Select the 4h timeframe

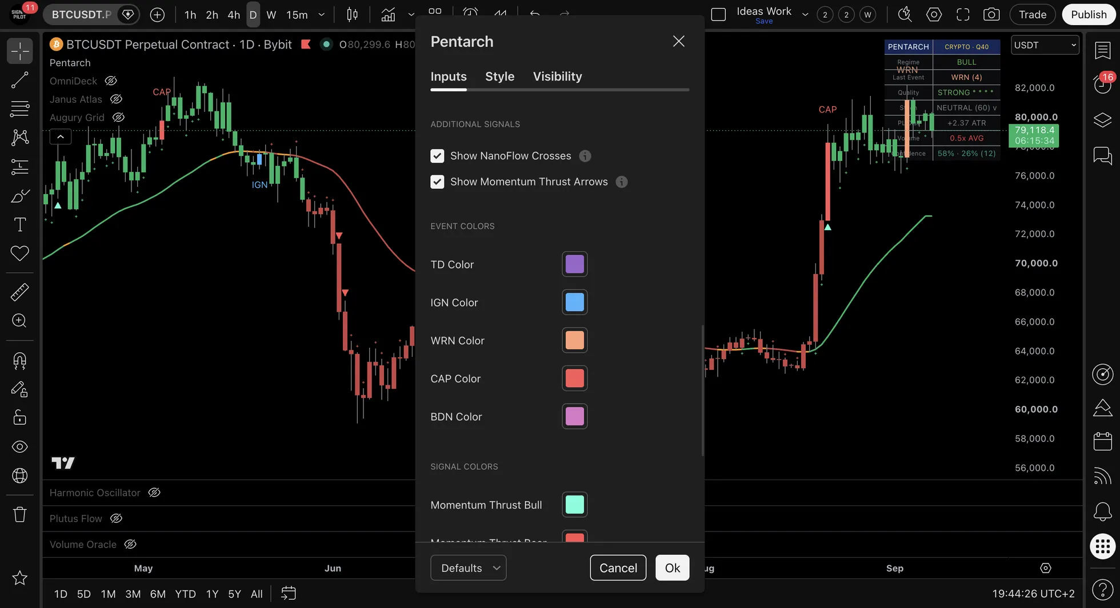[x=234, y=15]
